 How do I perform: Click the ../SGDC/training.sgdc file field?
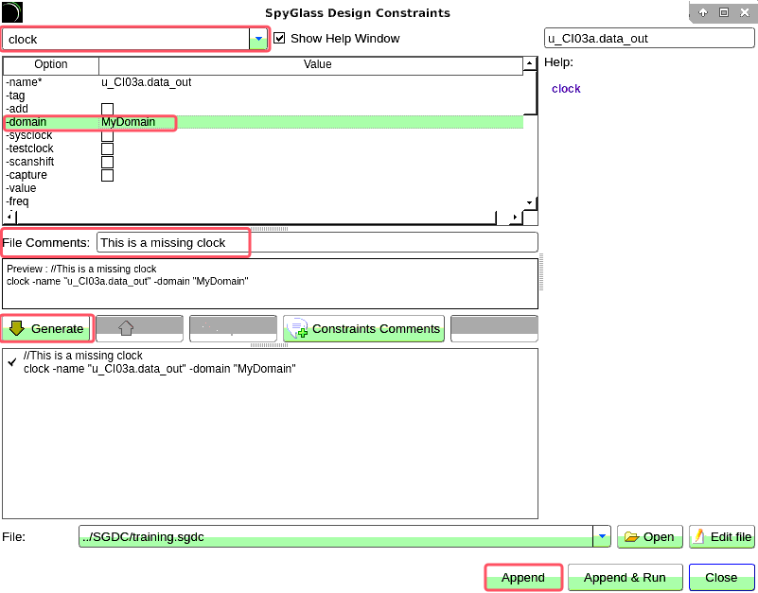pos(336,537)
